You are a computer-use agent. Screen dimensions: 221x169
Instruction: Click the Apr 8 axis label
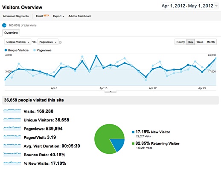coord(54,88)
